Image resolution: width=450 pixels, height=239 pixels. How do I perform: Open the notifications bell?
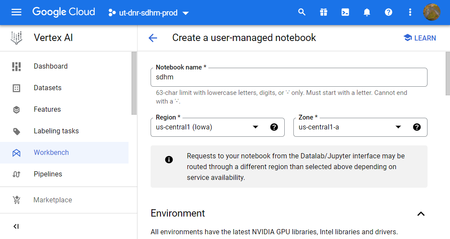tap(367, 12)
